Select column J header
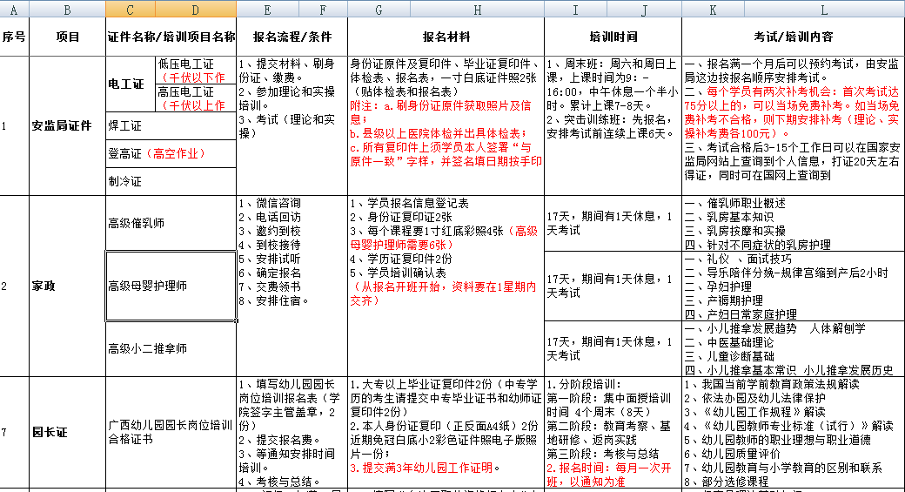The height and width of the screenshot is (492, 905). click(644, 9)
